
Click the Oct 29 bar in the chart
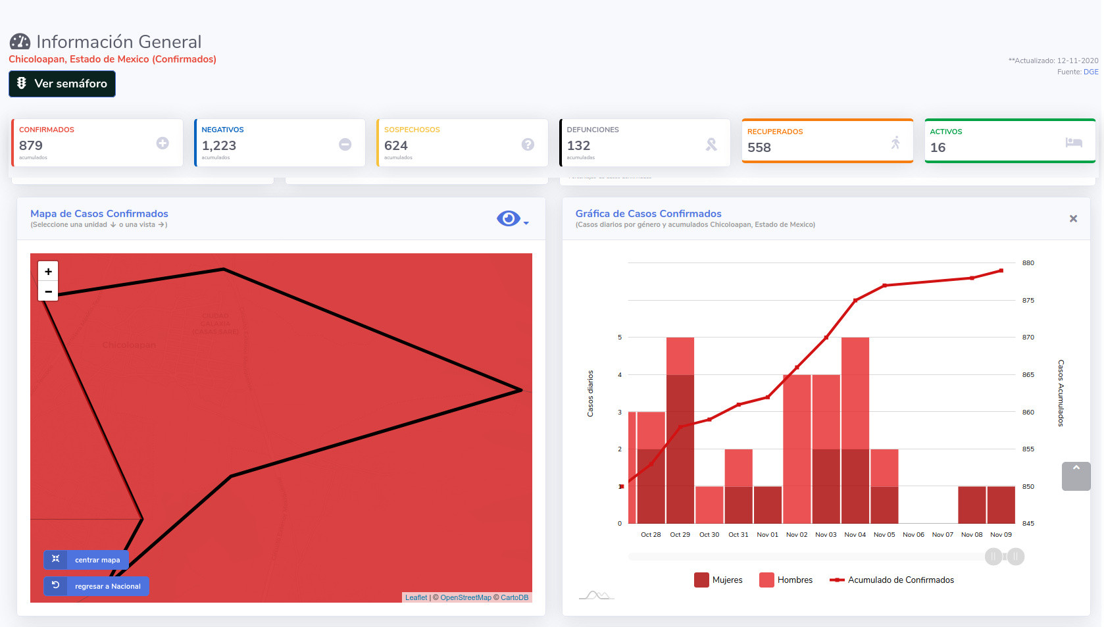coord(680,430)
